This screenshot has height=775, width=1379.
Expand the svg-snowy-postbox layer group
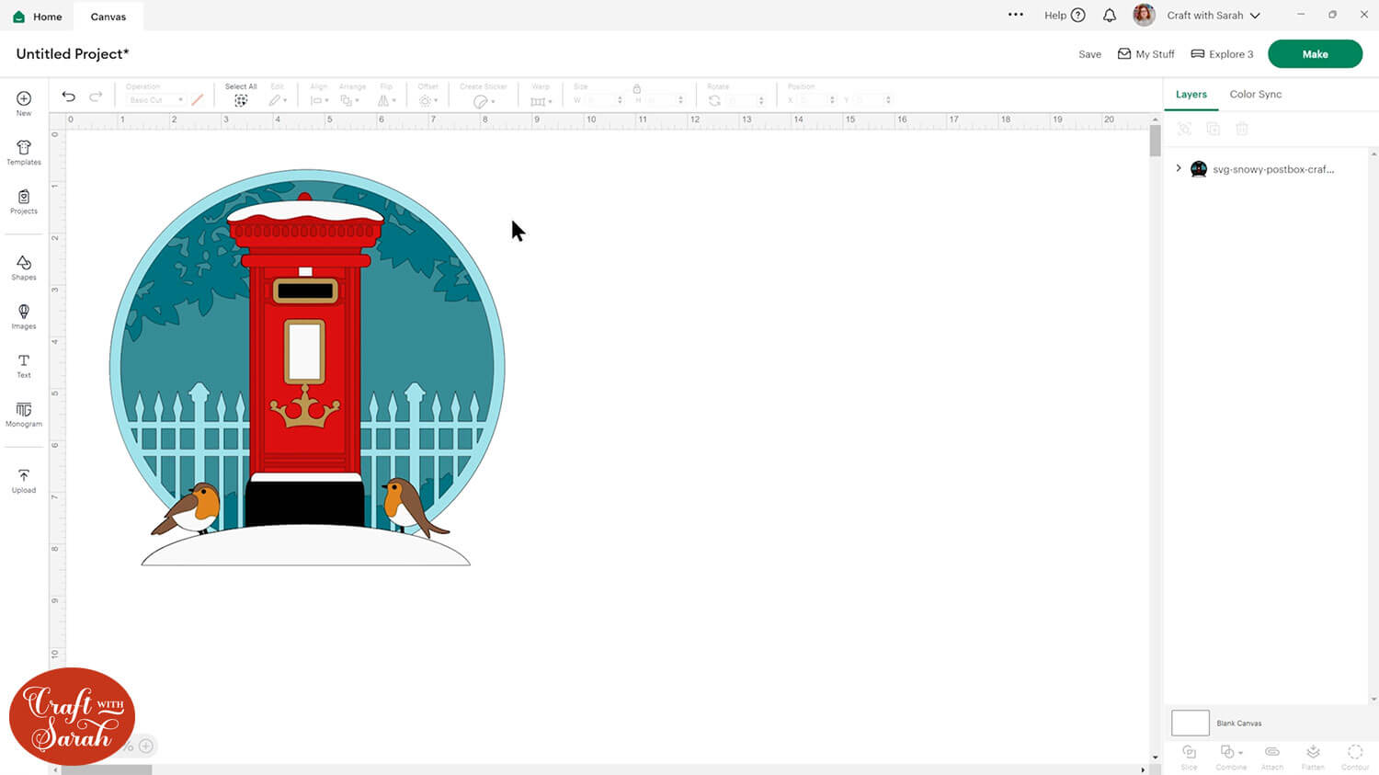point(1179,169)
